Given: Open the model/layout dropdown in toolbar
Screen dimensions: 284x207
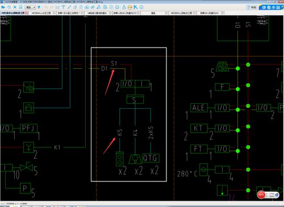Looking at the screenshot, I should 30,7.
